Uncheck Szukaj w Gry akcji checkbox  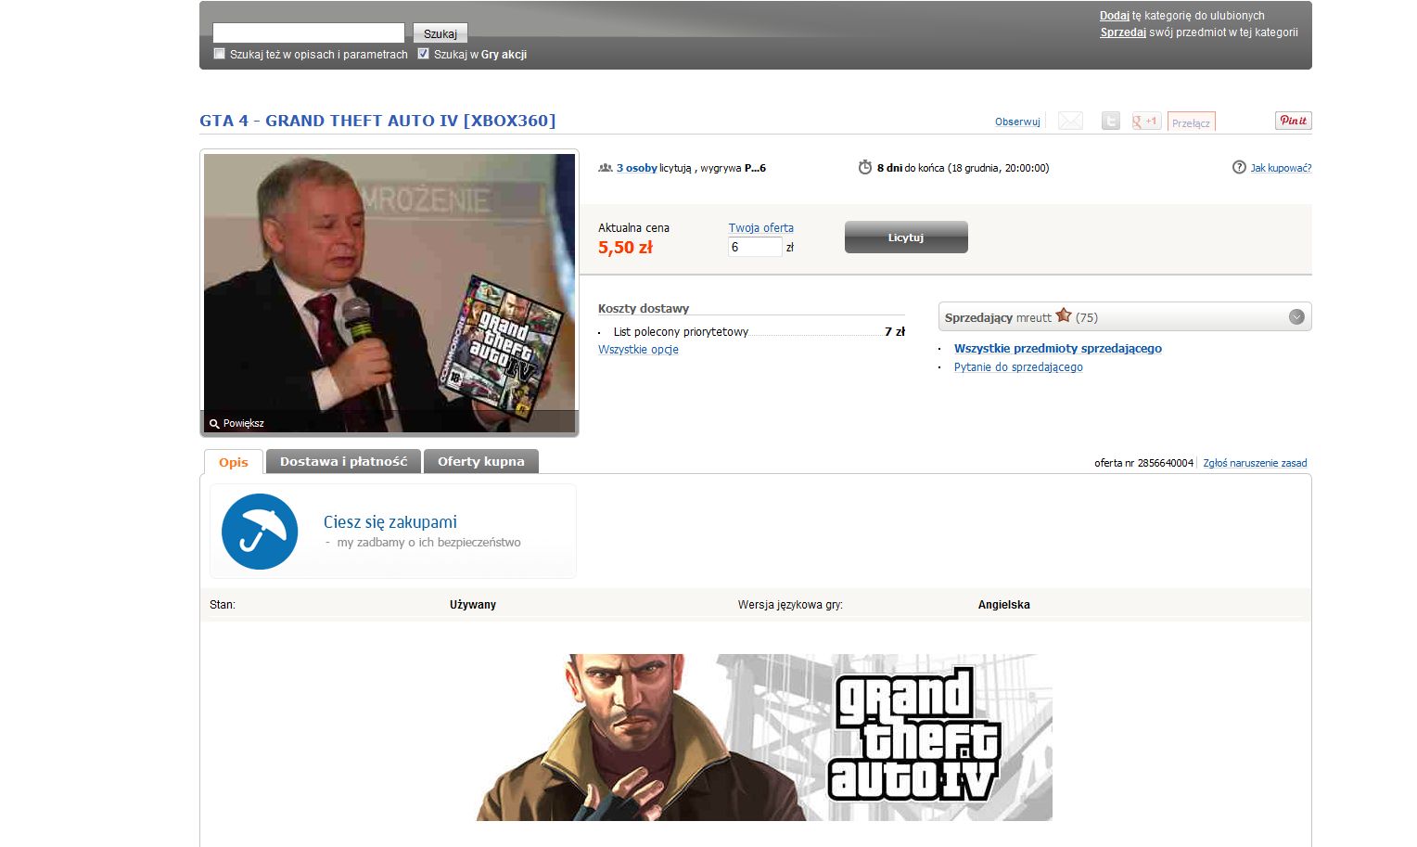click(x=424, y=54)
